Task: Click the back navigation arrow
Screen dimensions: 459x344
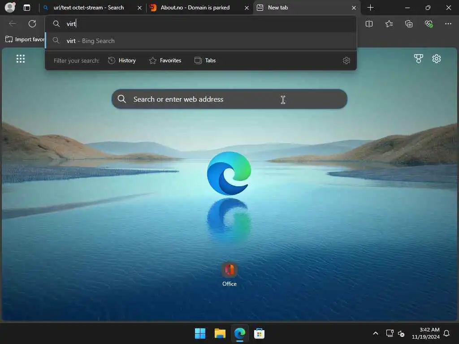Action: pyautogui.click(x=13, y=24)
